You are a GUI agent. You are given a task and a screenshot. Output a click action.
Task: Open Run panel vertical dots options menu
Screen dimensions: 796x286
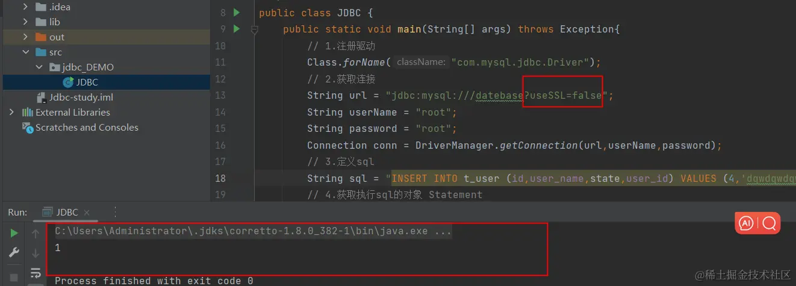tap(114, 212)
